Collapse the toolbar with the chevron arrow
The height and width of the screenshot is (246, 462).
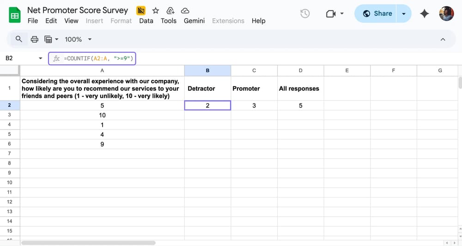(443, 39)
